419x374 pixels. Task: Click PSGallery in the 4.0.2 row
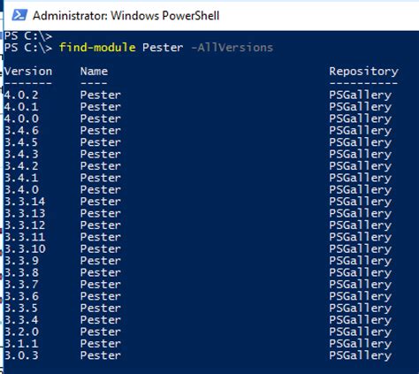[361, 95]
